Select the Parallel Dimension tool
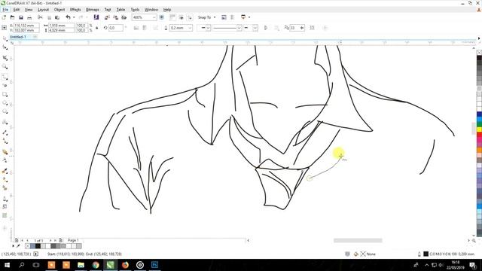 tap(5, 132)
